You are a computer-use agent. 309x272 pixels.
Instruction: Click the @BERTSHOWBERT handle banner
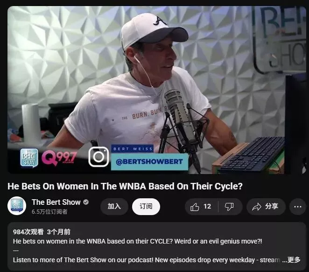[149, 162]
